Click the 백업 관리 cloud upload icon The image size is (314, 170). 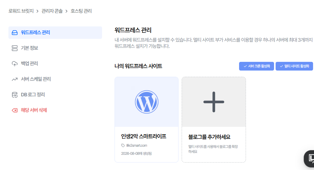(x=15, y=64)
